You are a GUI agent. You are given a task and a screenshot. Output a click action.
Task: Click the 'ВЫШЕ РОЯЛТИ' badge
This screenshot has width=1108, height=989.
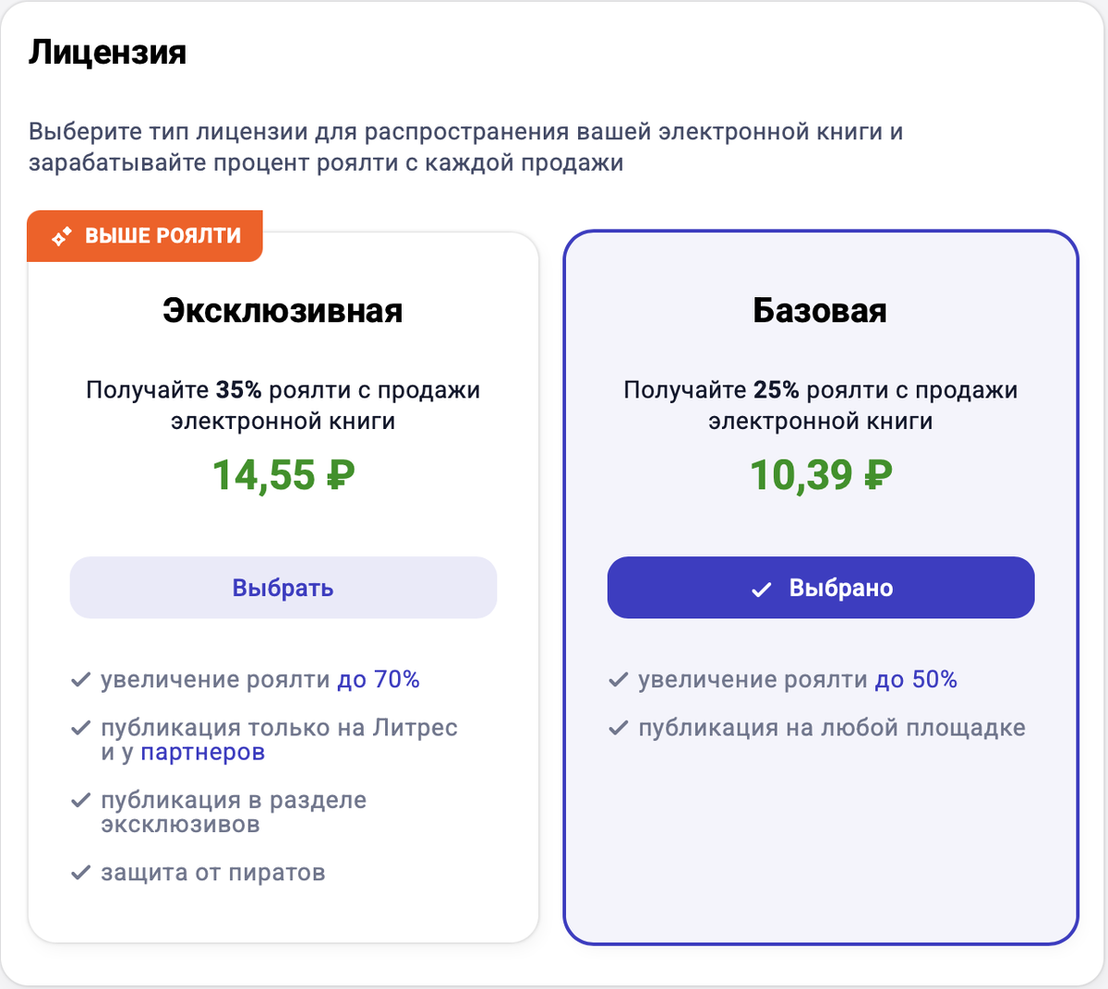(x=144, y=235)
